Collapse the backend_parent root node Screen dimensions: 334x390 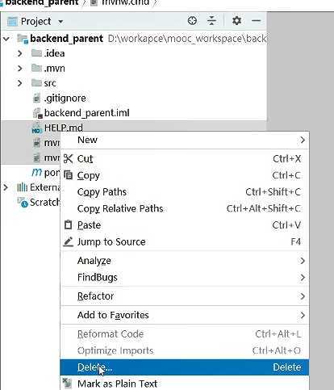pos(6,39)
